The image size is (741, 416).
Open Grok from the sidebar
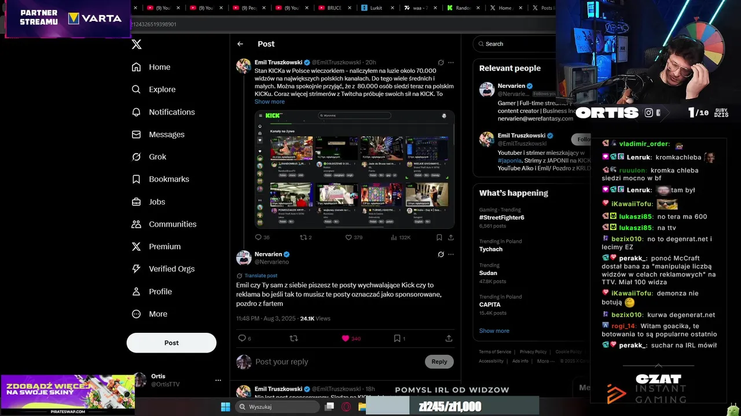pos(149,157)
